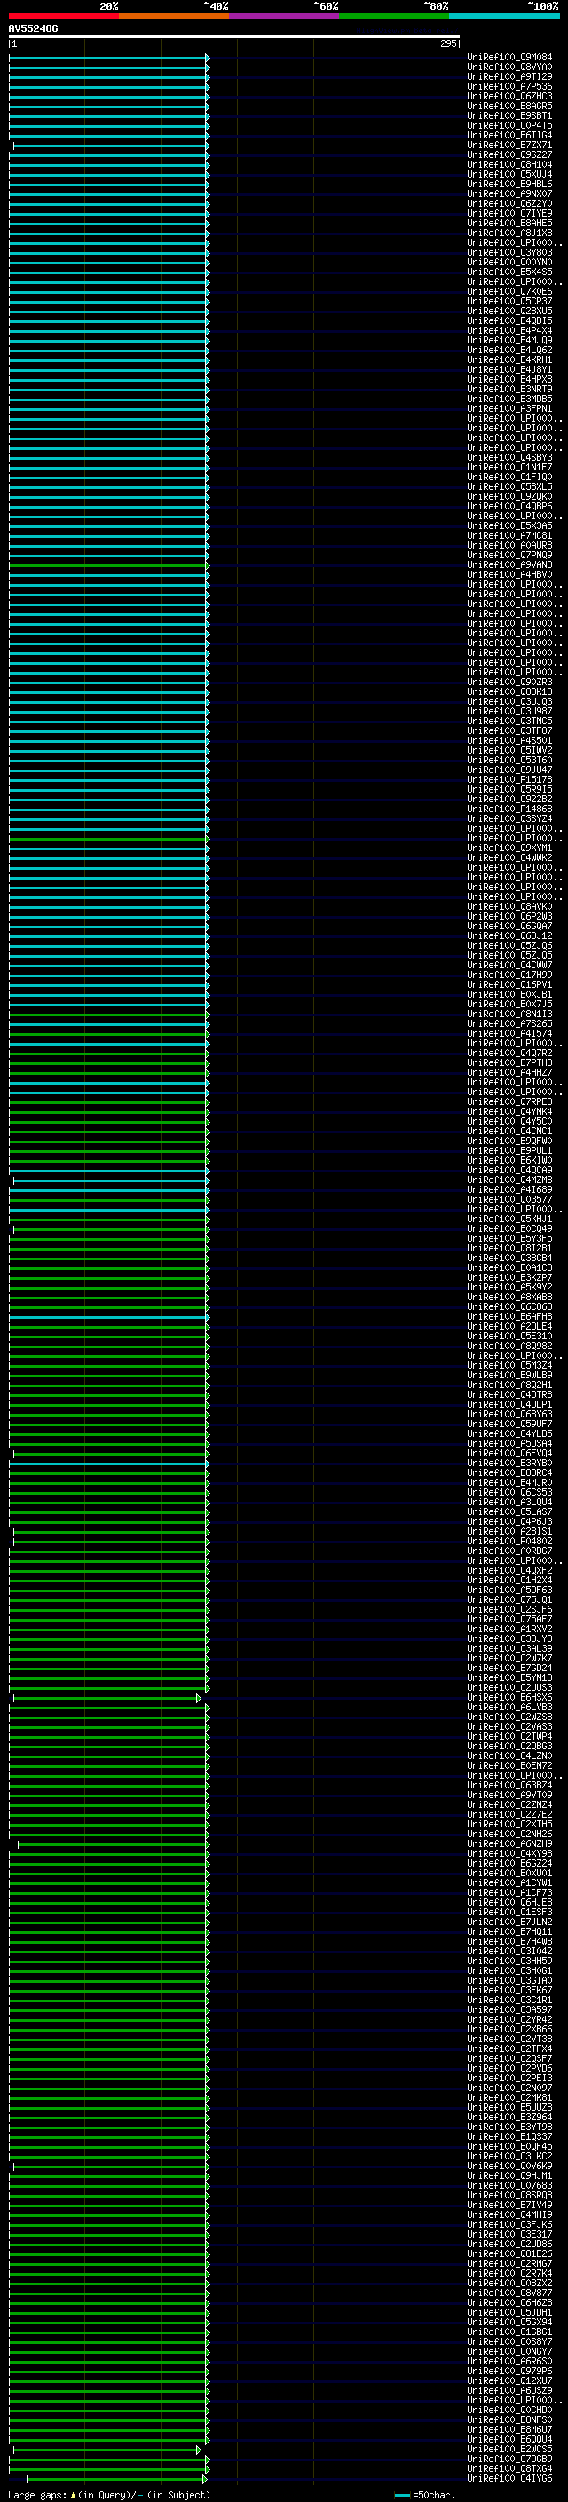View entry UniRef100_Q38CB4

point(509,1258)
